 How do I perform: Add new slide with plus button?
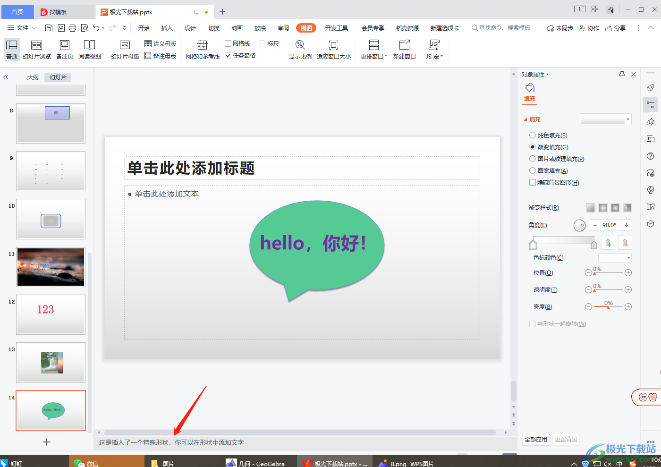tap(47, 442)
